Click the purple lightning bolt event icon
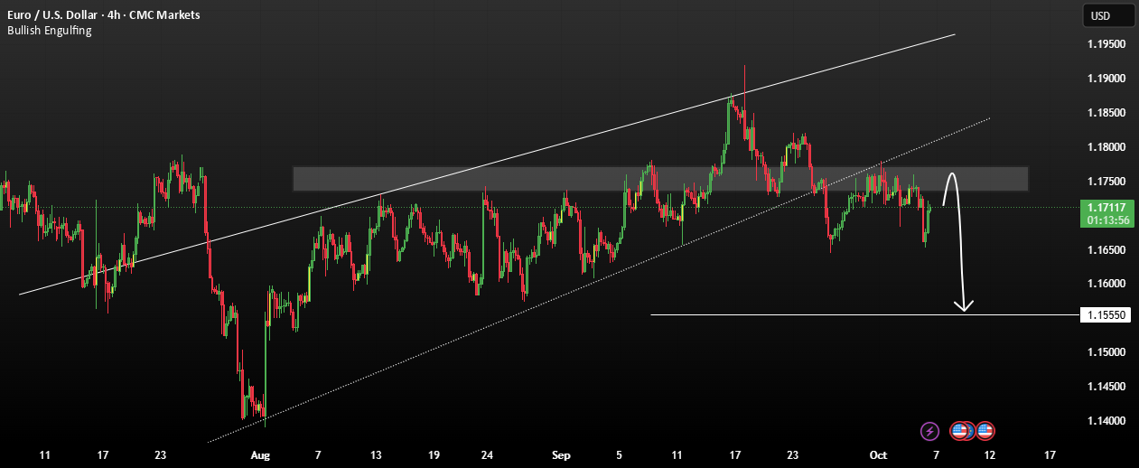Screen dimensions: 1139x468 pyautogui.click(x=929, y=431)
